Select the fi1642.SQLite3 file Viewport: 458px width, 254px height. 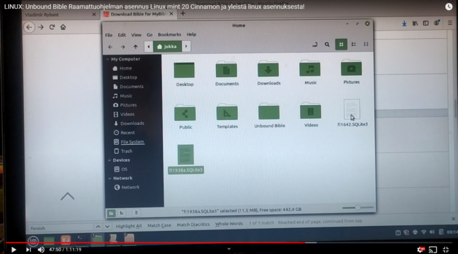[352, 113]
